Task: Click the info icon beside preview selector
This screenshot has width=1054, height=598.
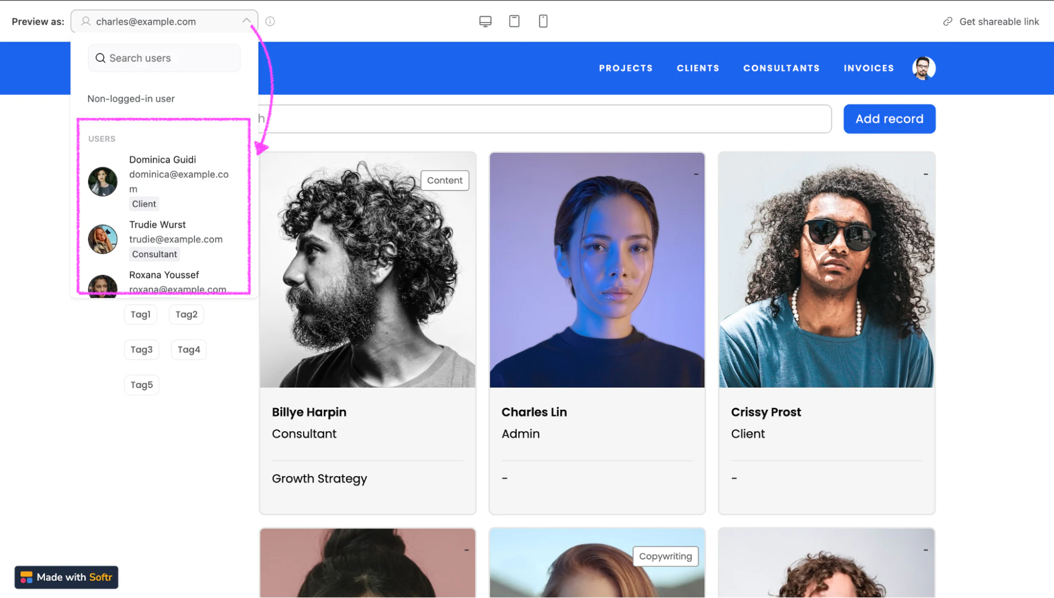Action: coord(270,21)
